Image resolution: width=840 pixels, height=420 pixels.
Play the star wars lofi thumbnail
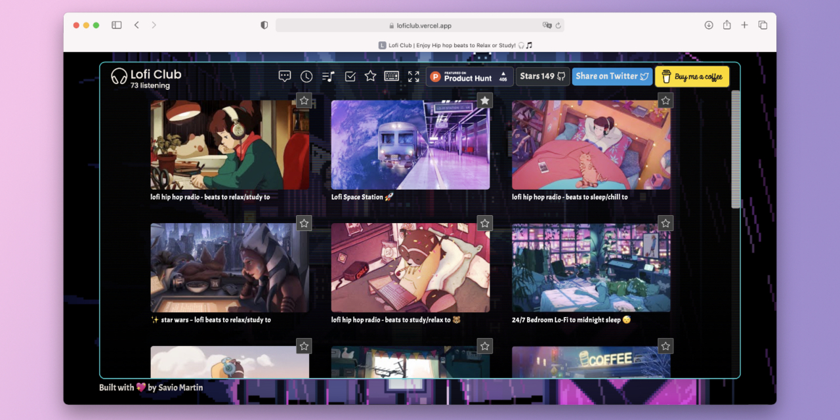click(x=230, y=268)
